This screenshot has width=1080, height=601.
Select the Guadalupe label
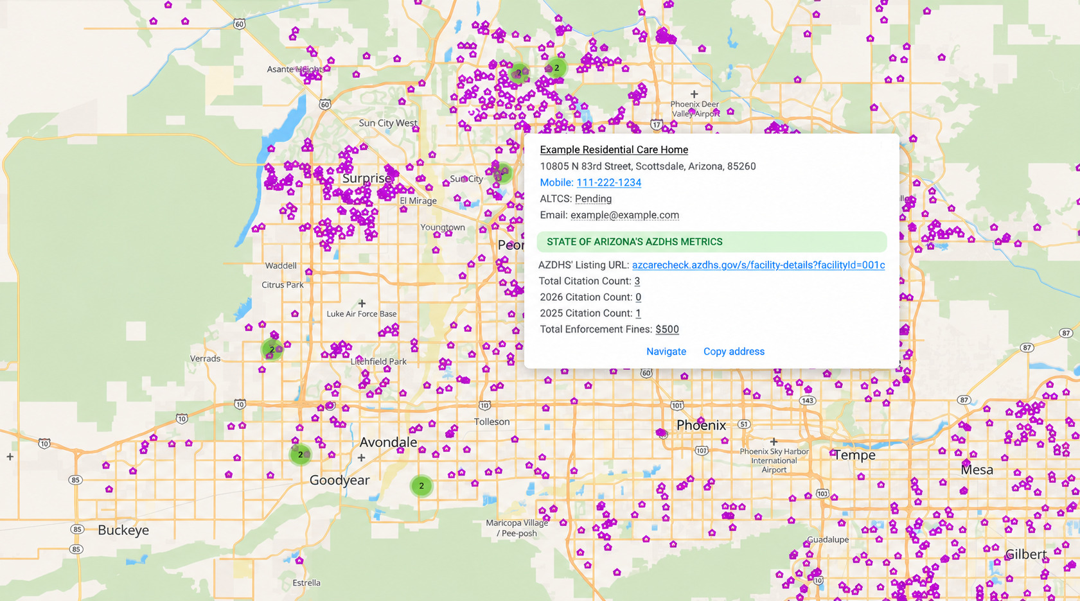[x=828, y=540]
